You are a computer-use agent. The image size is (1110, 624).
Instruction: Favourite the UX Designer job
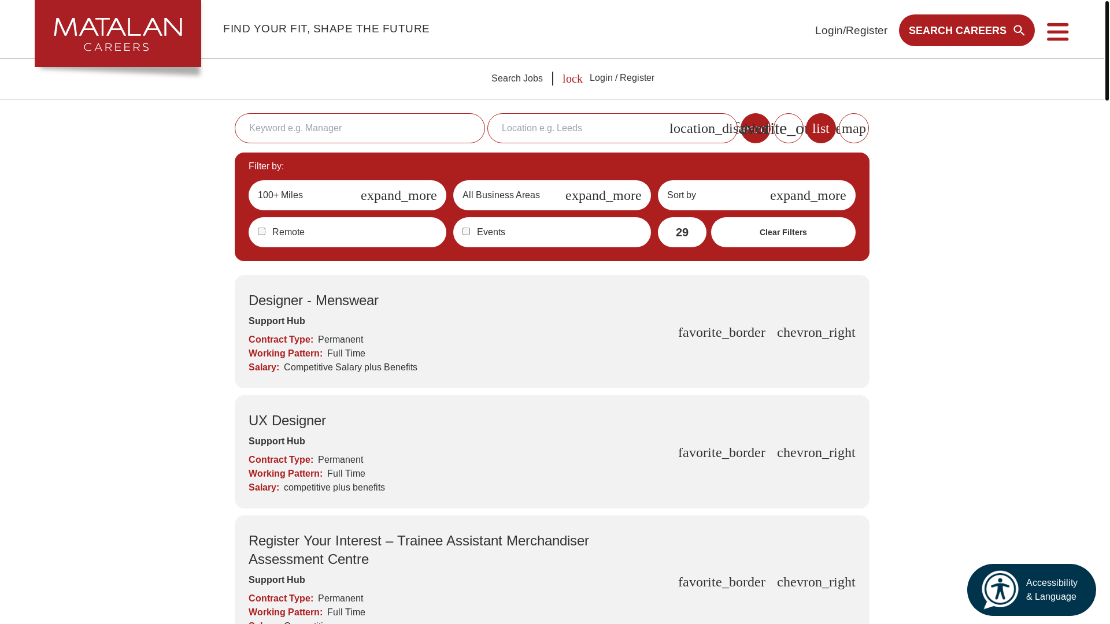721,452
